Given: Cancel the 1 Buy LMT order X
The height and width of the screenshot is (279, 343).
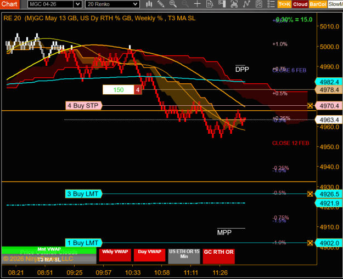Looking at the screenshot, I should click(x=310, y=243).
